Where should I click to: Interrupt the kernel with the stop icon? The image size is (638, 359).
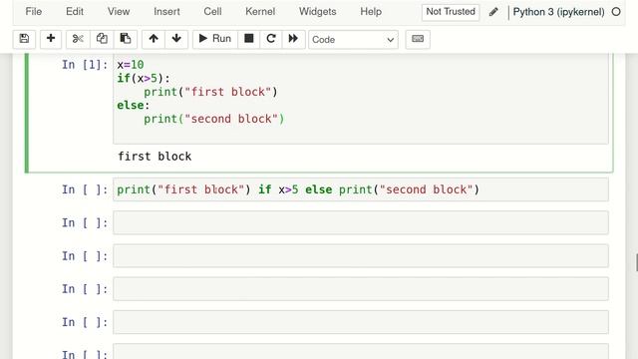tap(248, 39)
